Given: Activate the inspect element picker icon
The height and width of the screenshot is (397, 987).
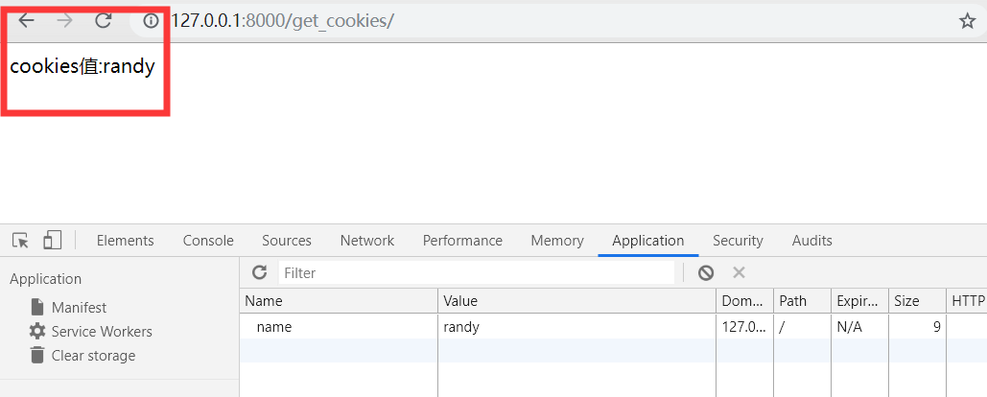Looking at the screenshot, I should point(20,240).
